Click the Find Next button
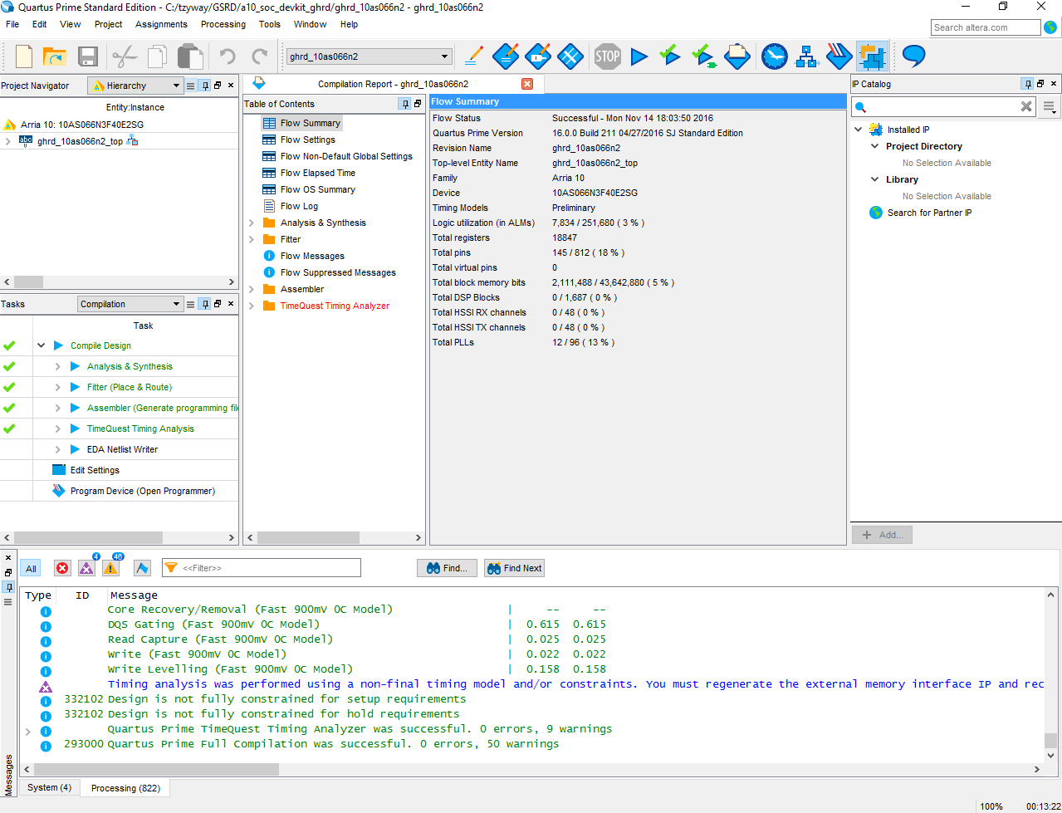The height and width of the screenshot is (813, 1062). tap(515, 568)
